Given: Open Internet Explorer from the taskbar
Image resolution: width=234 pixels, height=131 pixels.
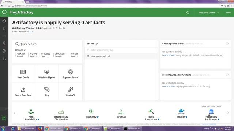Looking at the screenshot, I should click(x=13, y=128).
